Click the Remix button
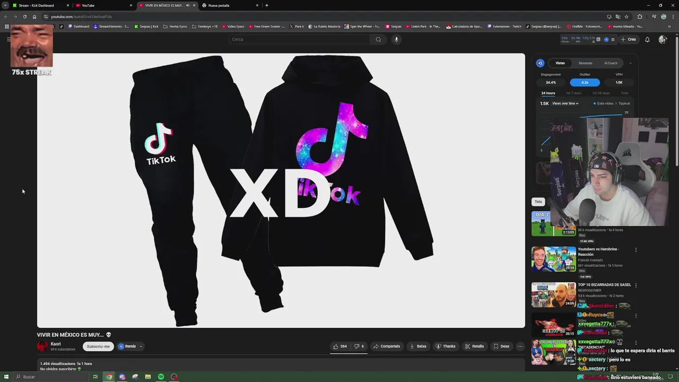Image resolution: width=679 pixels, height=382 pixels. coord(127,346)
